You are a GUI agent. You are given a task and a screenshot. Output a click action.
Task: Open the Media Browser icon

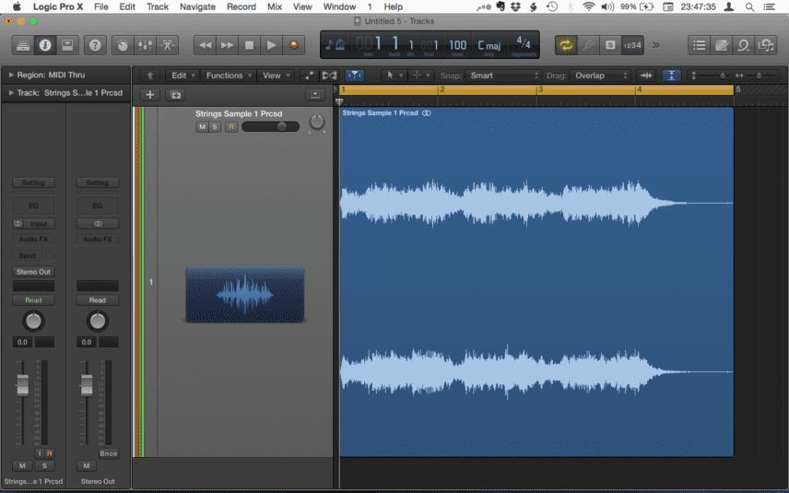[765, 45]
